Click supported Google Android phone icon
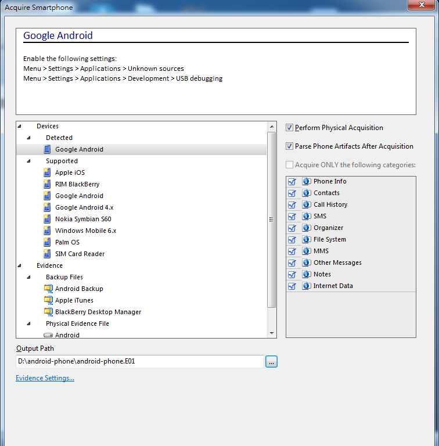 click(x=47, y=196)
